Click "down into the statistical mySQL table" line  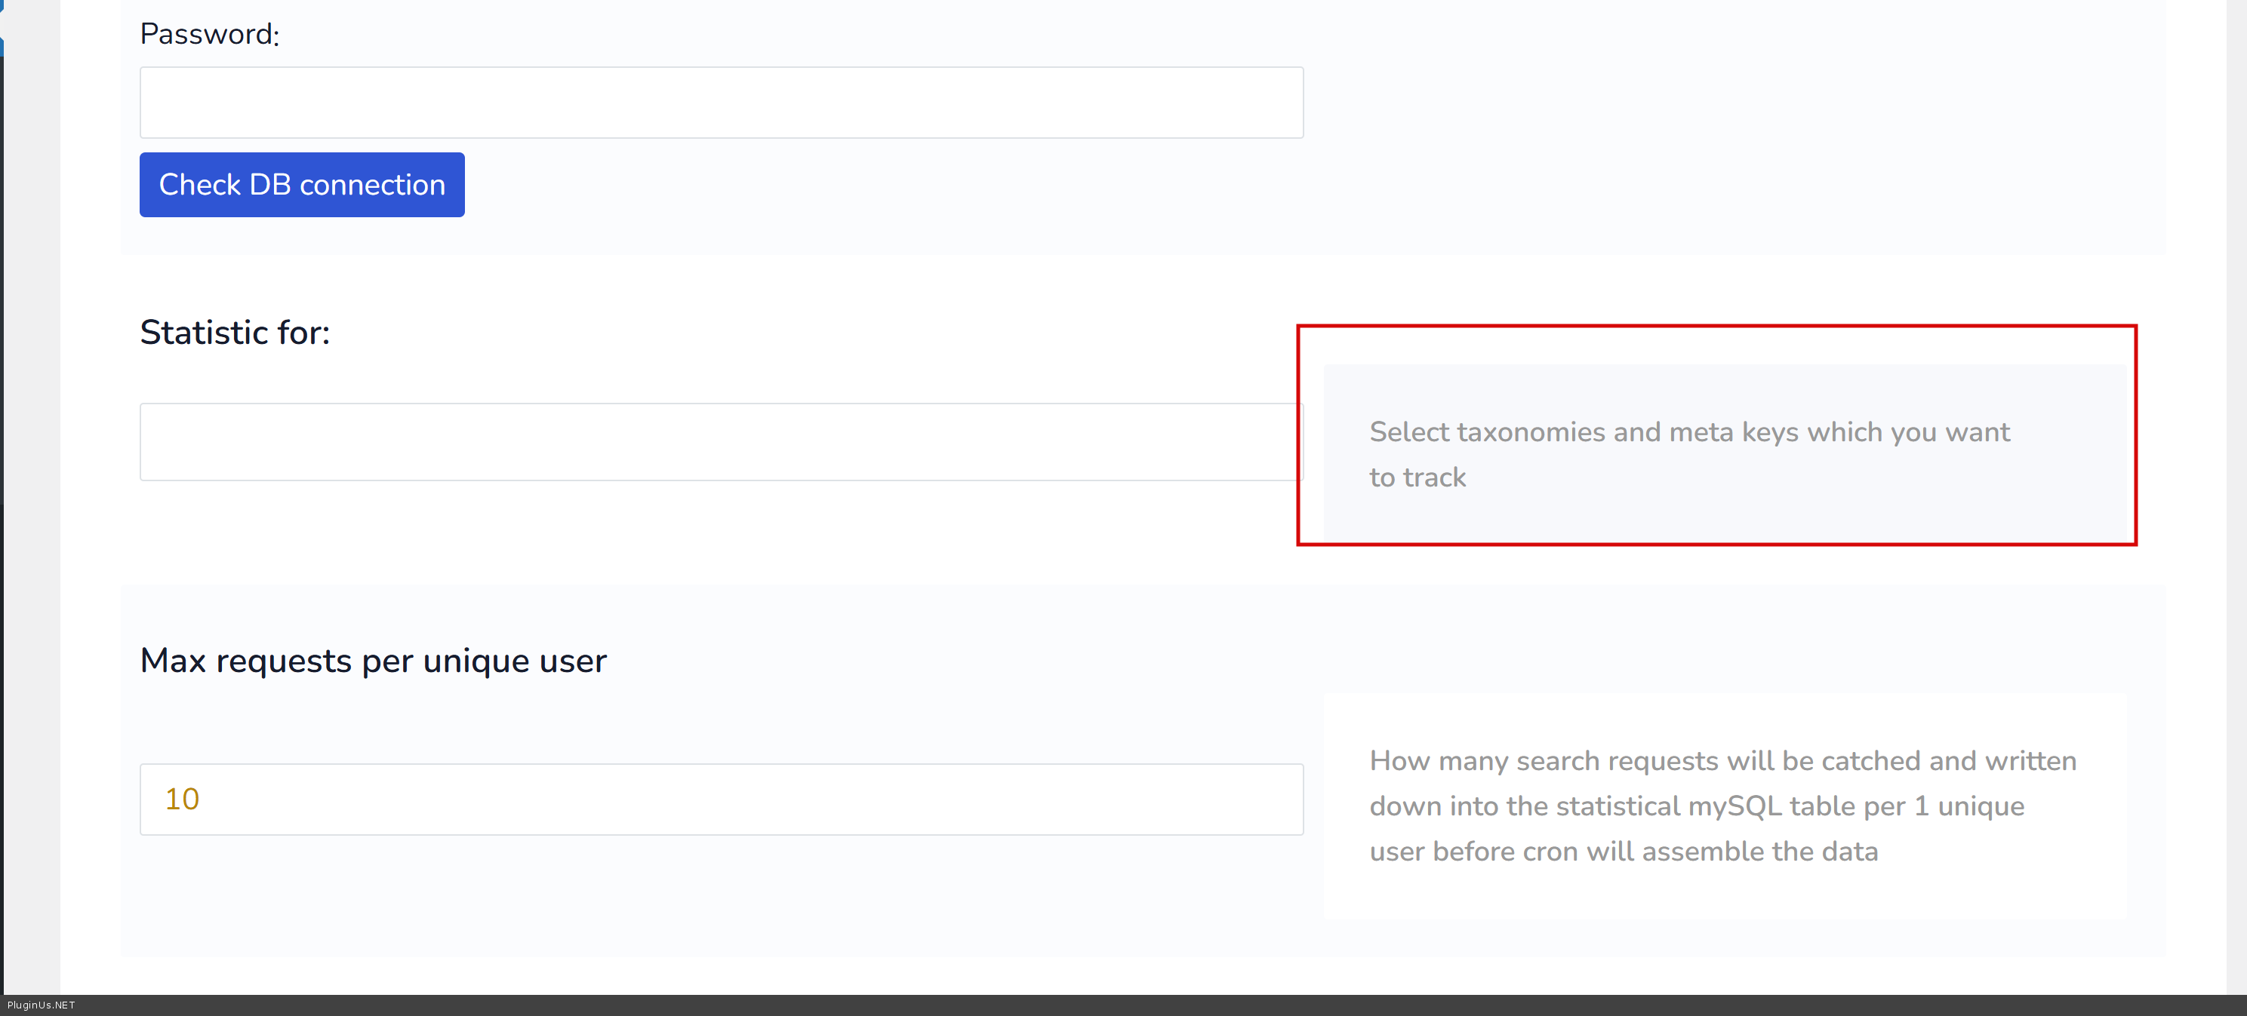[1696, 806]
